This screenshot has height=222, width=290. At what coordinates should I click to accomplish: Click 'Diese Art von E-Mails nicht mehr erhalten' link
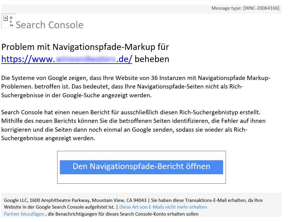click(x=163, y=207)
